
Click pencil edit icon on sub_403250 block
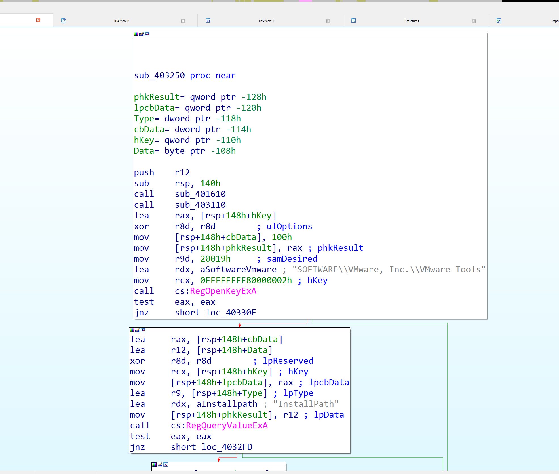point(142,34)
